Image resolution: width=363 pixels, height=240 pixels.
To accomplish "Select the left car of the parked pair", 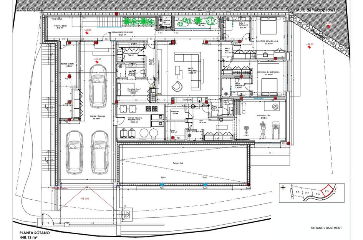I will (x=73, y=152).
